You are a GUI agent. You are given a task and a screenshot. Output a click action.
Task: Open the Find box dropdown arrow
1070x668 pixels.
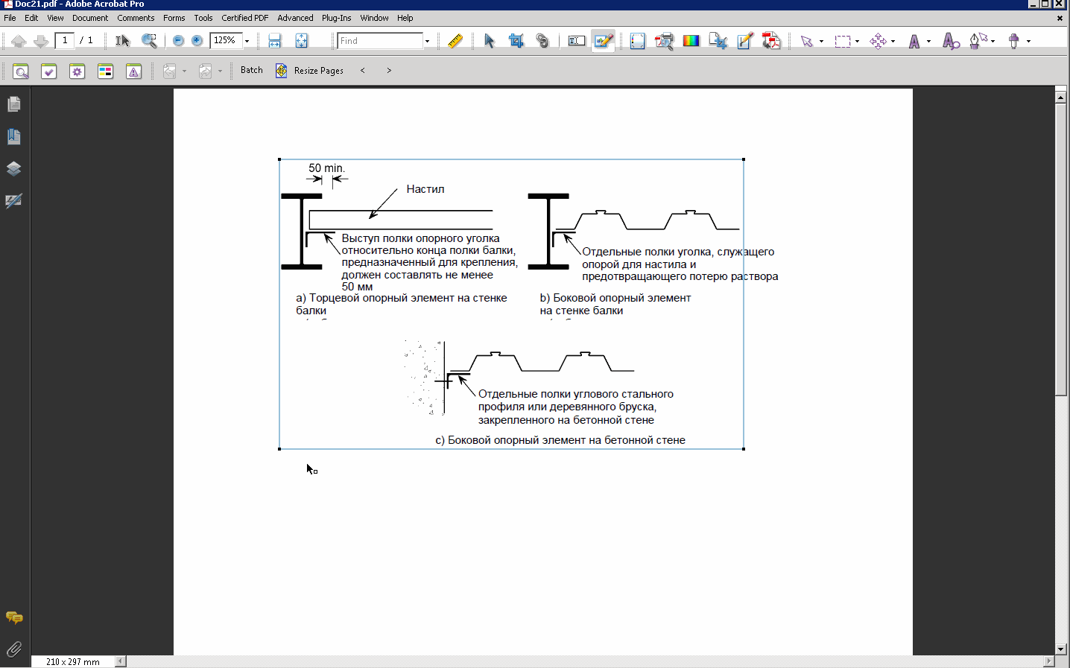pyautogui.click(x=427, y=41)
